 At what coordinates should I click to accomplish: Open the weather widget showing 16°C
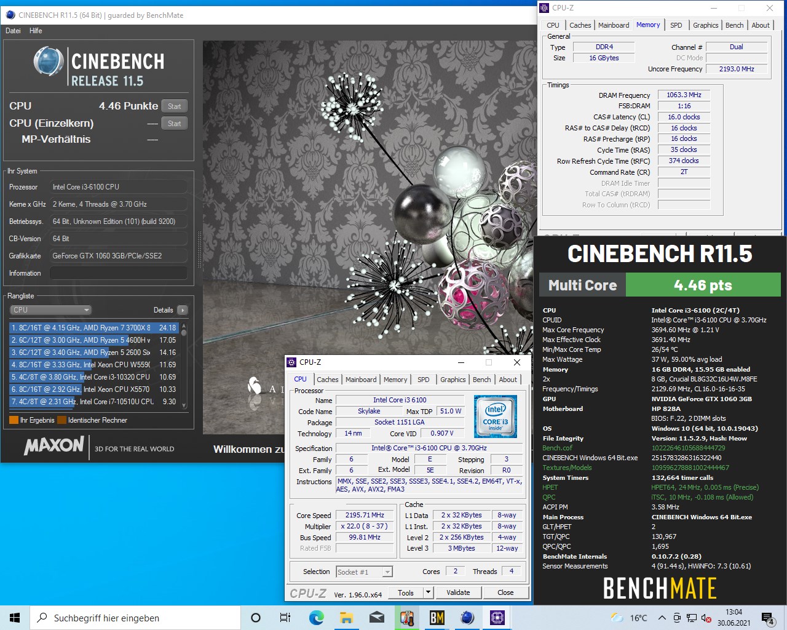pos(628,618)
